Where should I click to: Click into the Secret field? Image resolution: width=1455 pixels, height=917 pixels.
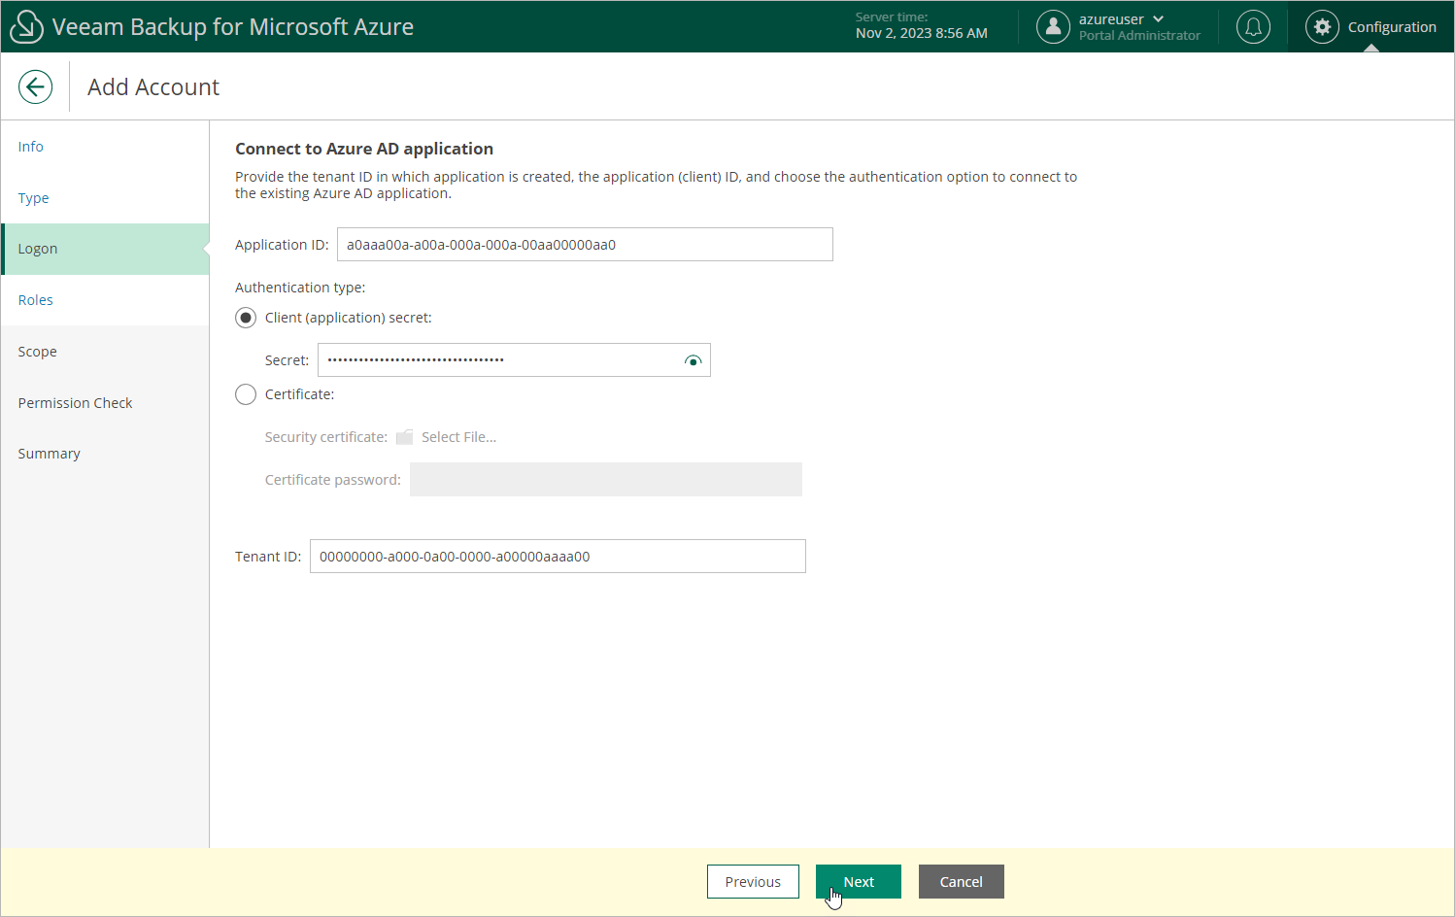[514, 360]
